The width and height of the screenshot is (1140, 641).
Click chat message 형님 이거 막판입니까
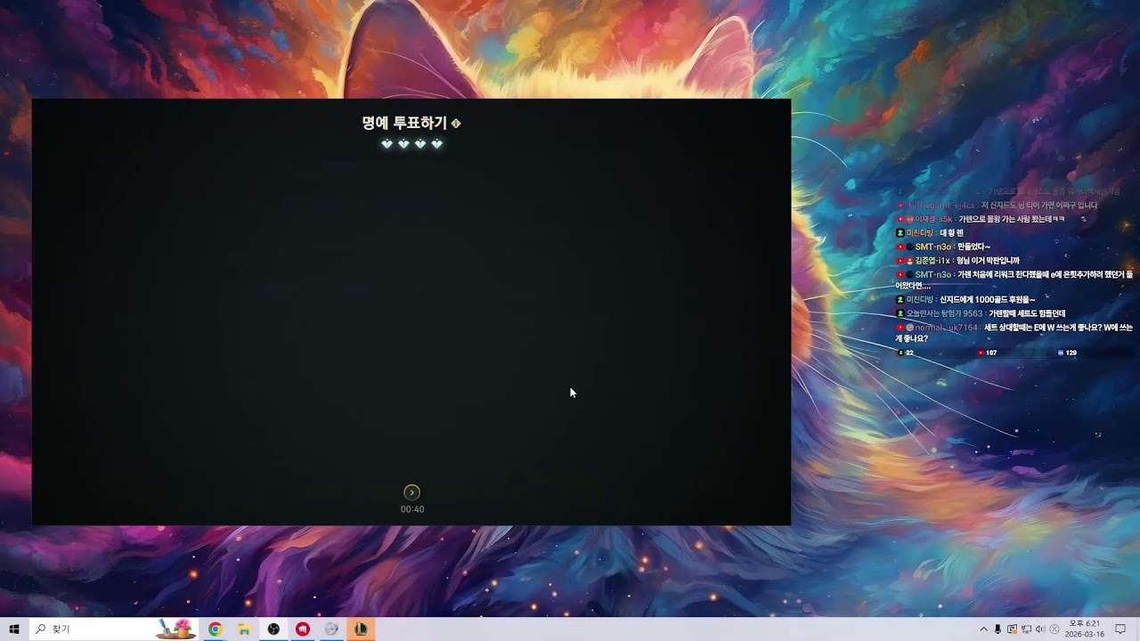click(x=988, y=261)
